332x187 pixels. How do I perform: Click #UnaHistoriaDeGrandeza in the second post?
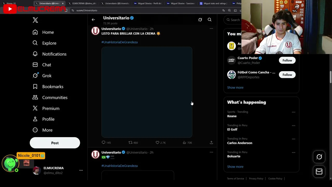click(x=120, y=166)
